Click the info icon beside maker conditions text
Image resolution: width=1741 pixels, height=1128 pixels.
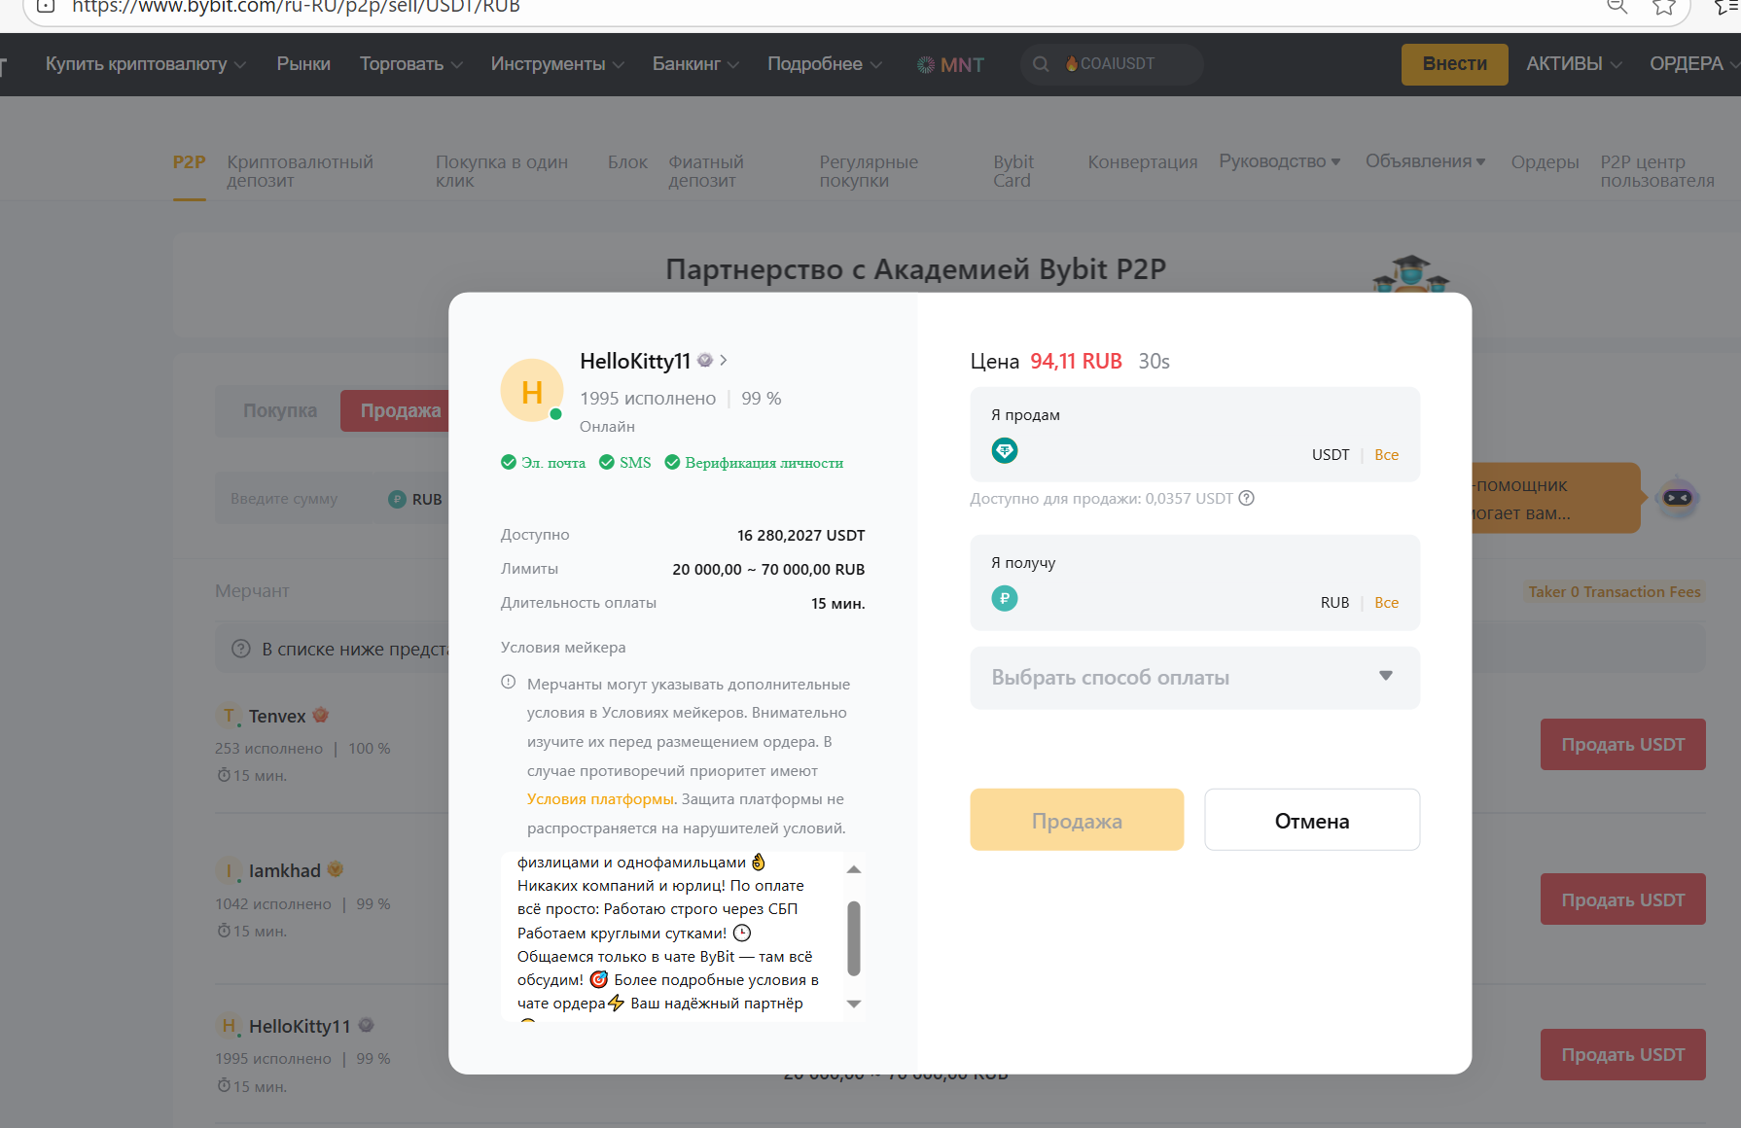pos(509,683)
